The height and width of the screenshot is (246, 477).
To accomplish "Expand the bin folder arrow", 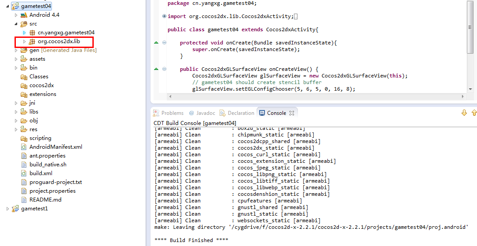I will pos(16,68).
